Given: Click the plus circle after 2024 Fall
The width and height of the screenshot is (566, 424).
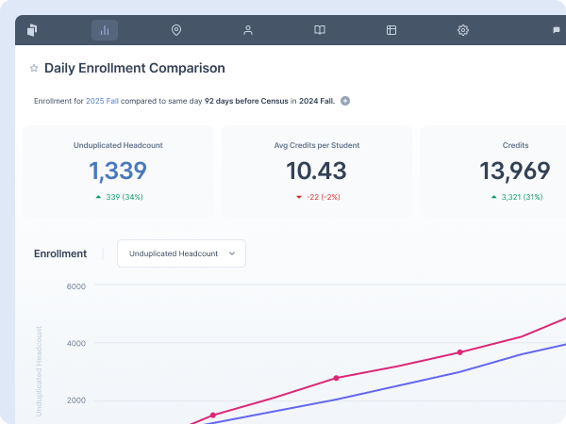Looking at the screenshot, I should tap(345, 101).
